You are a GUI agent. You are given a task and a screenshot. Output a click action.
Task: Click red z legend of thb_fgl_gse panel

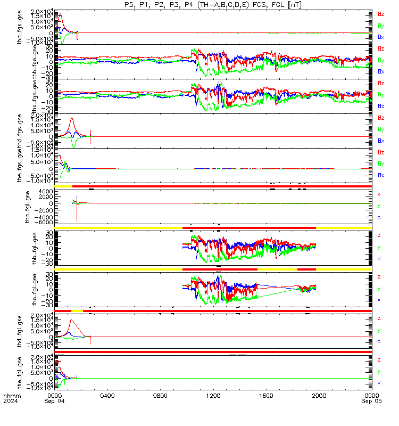coord(379,235)
